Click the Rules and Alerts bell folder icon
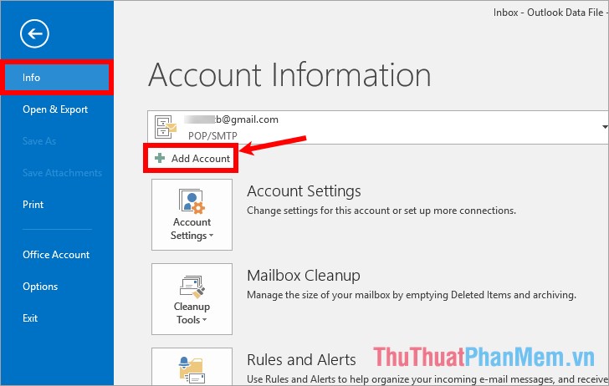The height and width of the screenshot is (386, 609). pyautogui.click(x=192, y=369)
